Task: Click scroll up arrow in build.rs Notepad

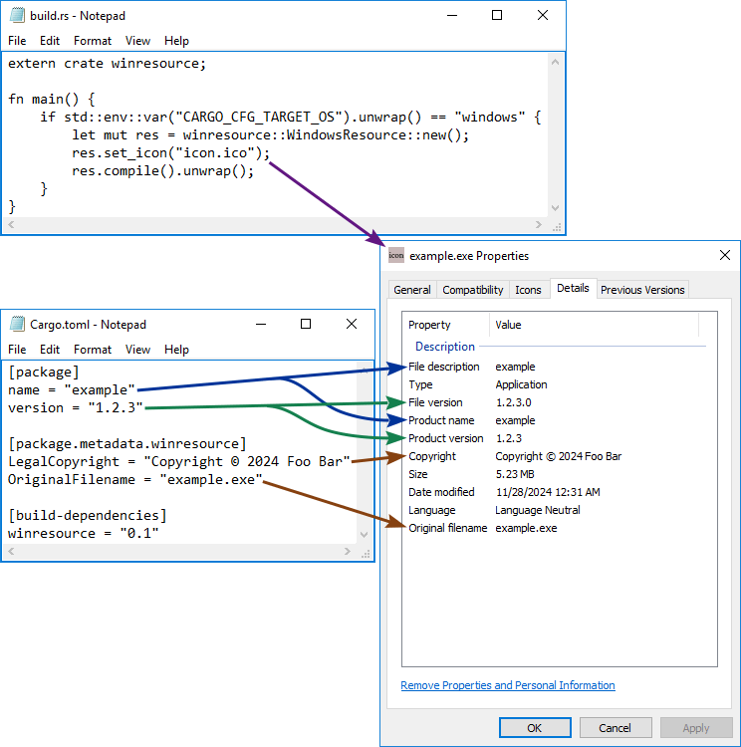Action: tap(555, 62)
